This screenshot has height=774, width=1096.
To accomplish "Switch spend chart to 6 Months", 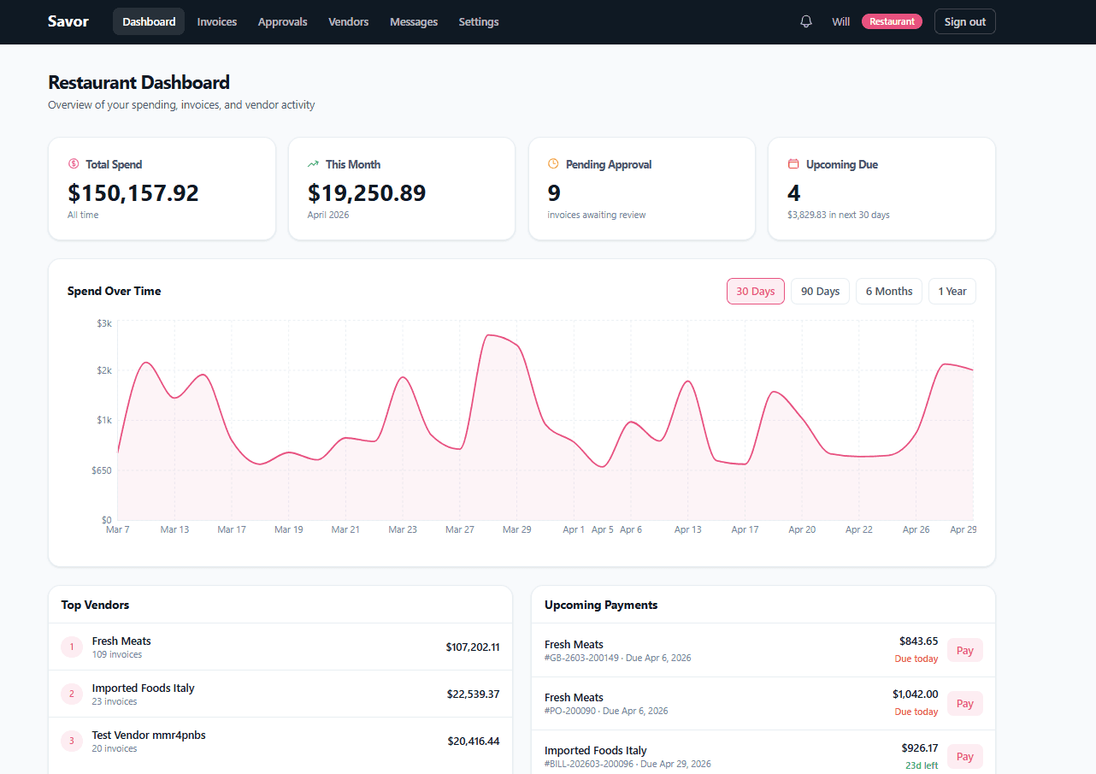I will [x=888, y=291].
